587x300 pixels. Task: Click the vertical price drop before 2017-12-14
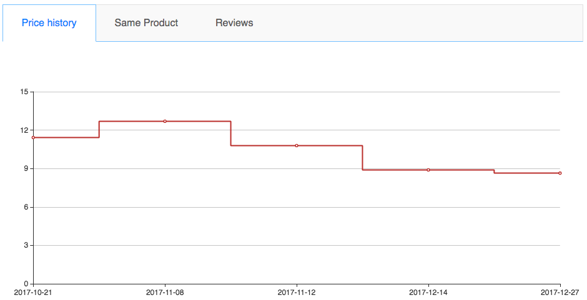click(x=363, y=157)
